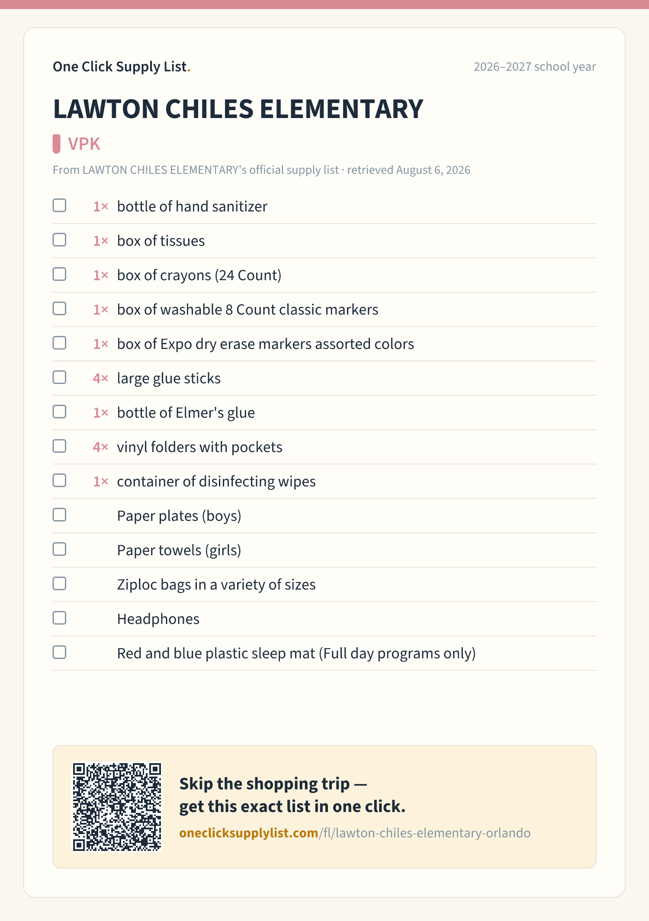Click Skip the shopping trip banner text
Viewport: 649px width, 921px height.
292,795
